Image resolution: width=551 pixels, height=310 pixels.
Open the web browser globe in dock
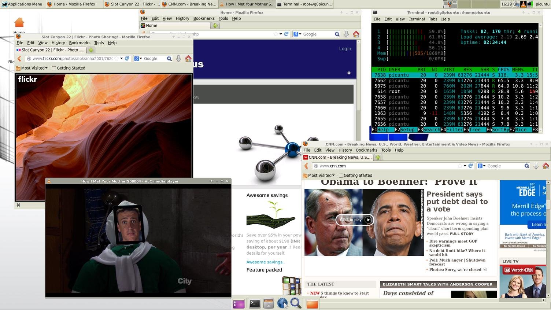coord(282,303)
